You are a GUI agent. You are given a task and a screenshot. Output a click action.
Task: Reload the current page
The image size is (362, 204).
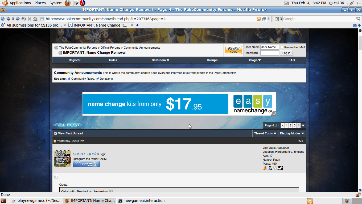[24, 19]
